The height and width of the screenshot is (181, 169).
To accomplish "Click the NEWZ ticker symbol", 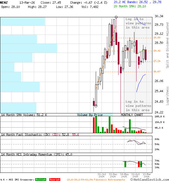I will (4, 2).
